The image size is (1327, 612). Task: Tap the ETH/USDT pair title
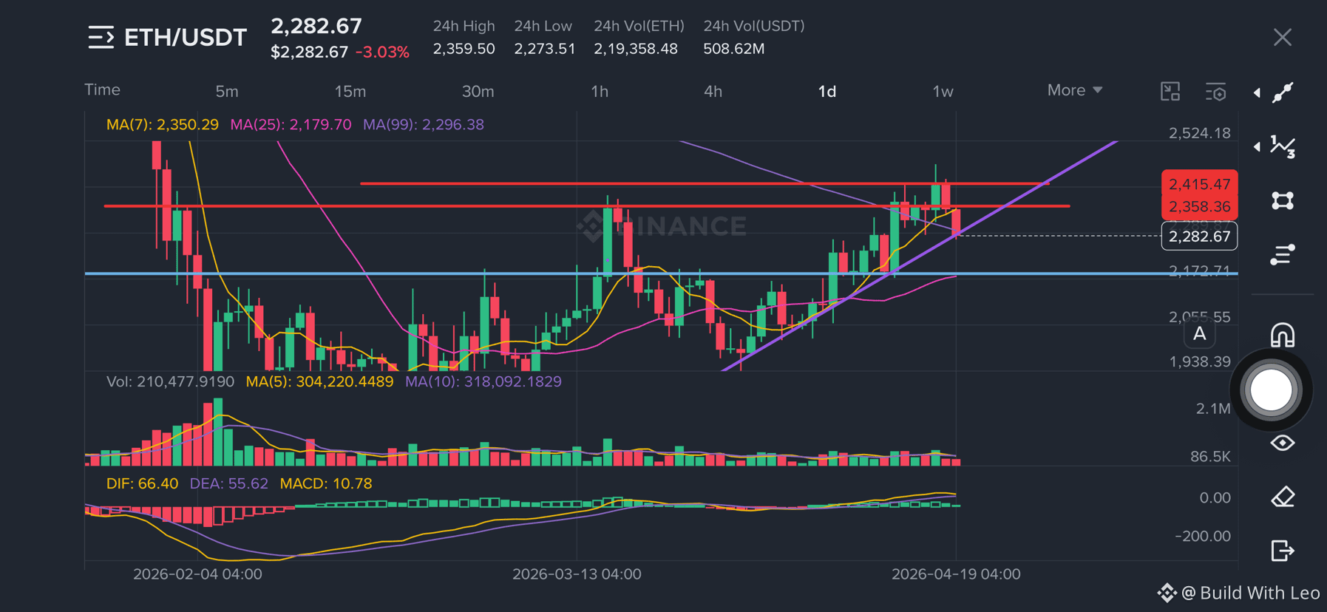(186, 37)
